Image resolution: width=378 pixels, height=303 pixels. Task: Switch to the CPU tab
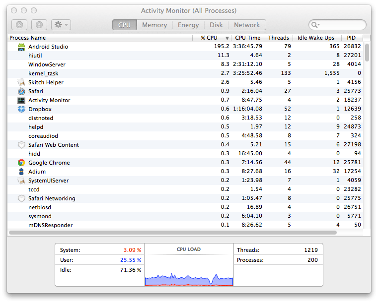[x=125, y=25]
